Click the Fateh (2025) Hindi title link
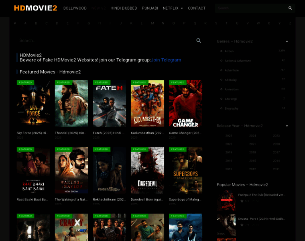 [108, 133]
